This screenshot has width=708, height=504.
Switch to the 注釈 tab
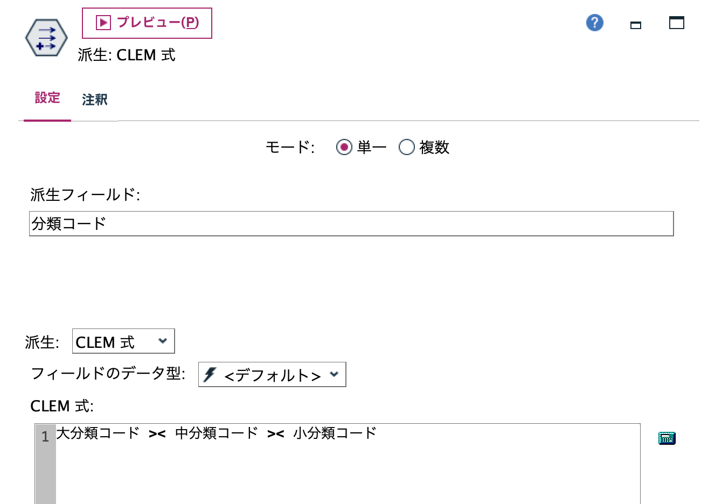[95, 99]
